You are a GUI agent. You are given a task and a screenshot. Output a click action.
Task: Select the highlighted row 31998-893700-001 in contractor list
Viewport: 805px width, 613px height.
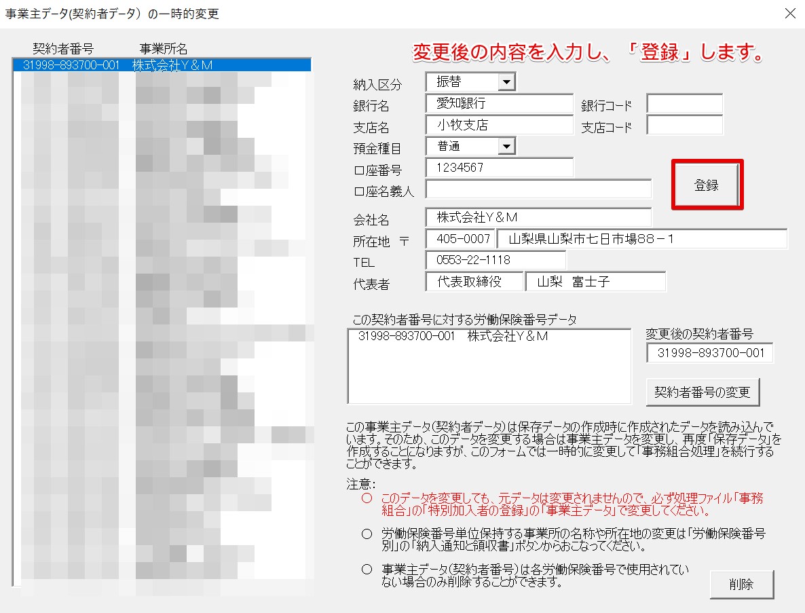[x=162, y=65]
